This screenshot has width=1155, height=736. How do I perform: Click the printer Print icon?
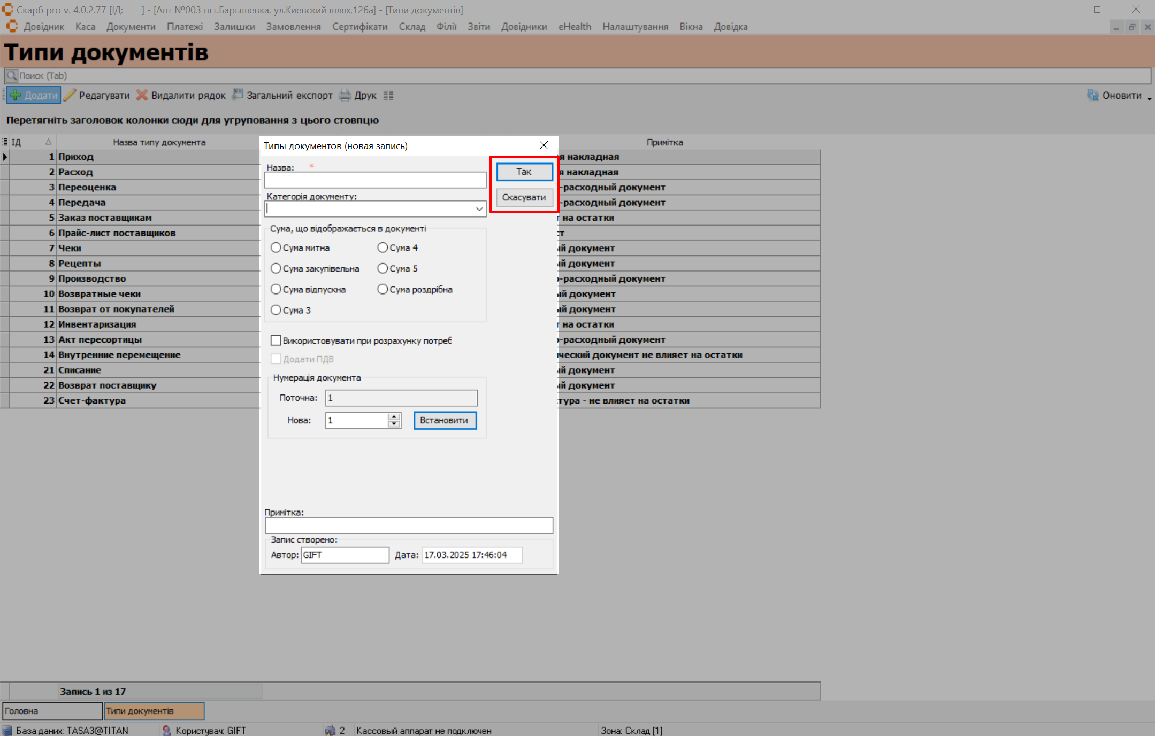[345, 96]
